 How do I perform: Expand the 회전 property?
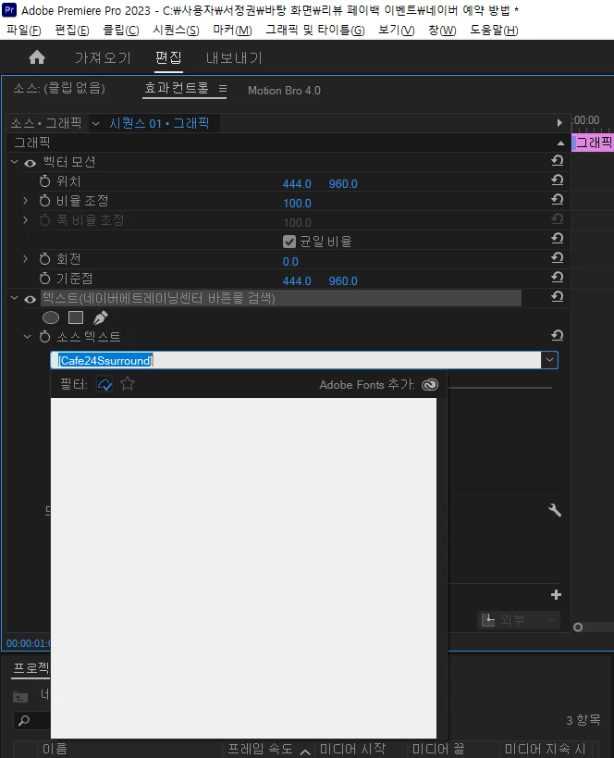point(25,258)
